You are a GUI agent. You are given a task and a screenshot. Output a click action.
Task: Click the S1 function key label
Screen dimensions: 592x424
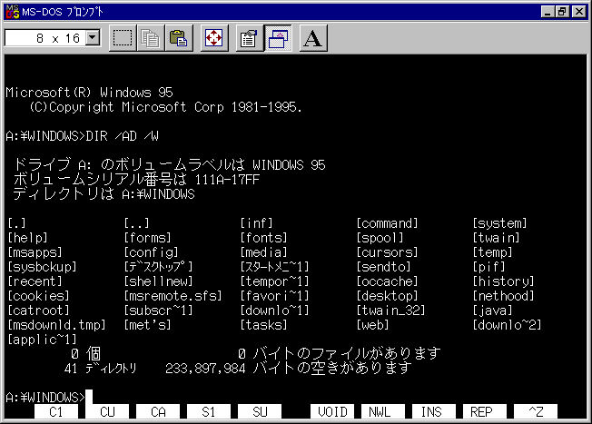209,411
